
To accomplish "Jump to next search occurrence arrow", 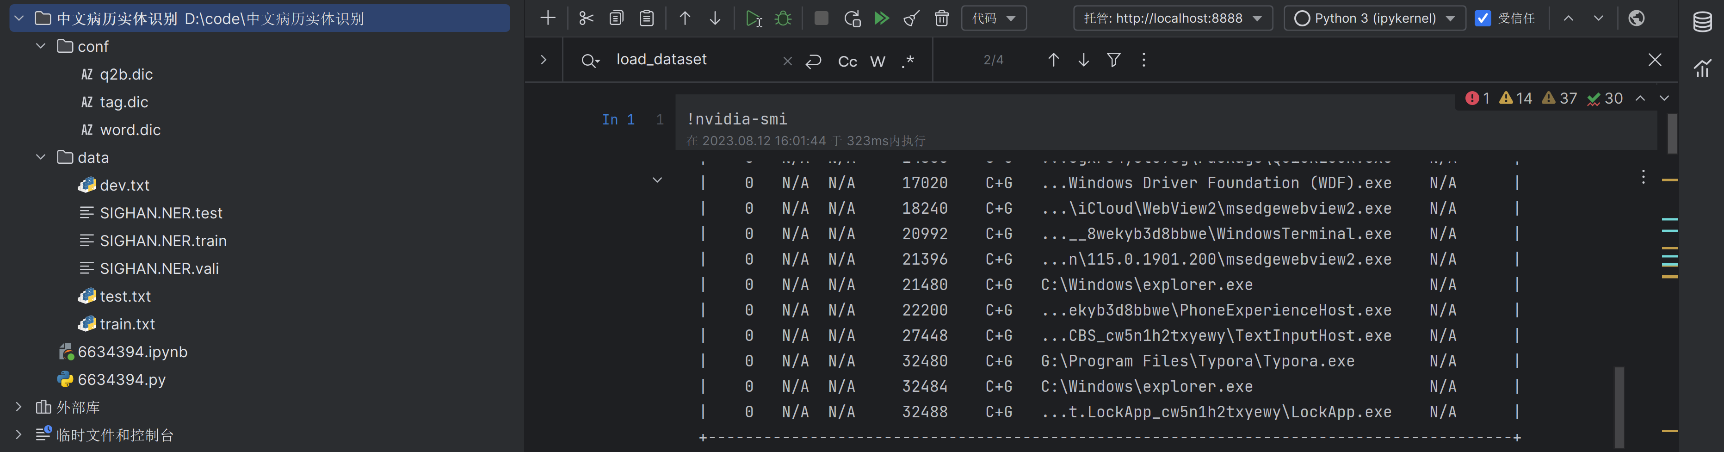I will click(x=1083, y=60).
